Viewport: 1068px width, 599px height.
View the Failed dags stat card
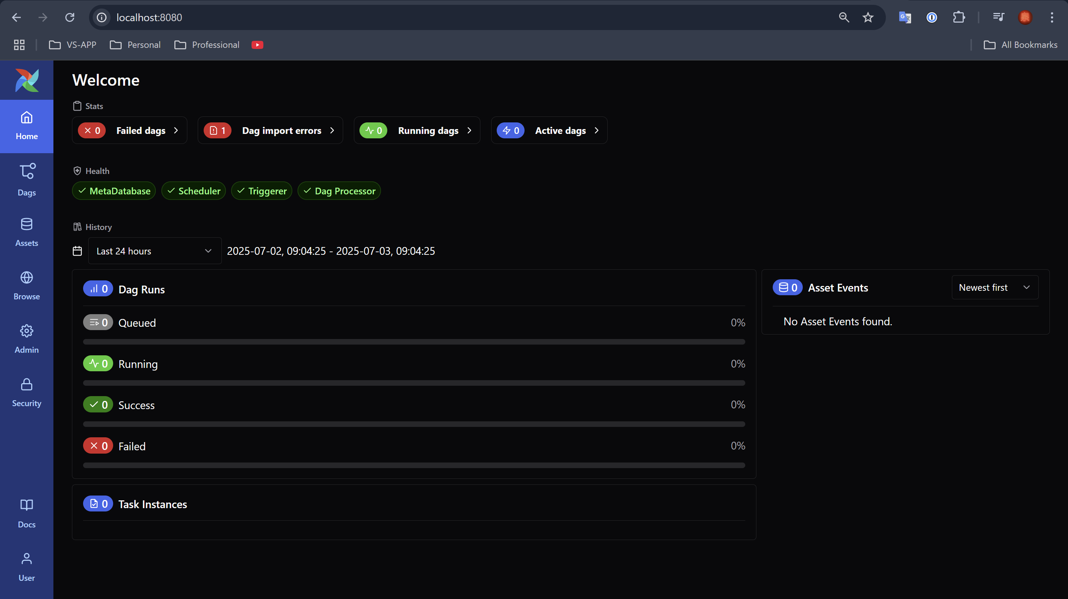coord(130,130)
